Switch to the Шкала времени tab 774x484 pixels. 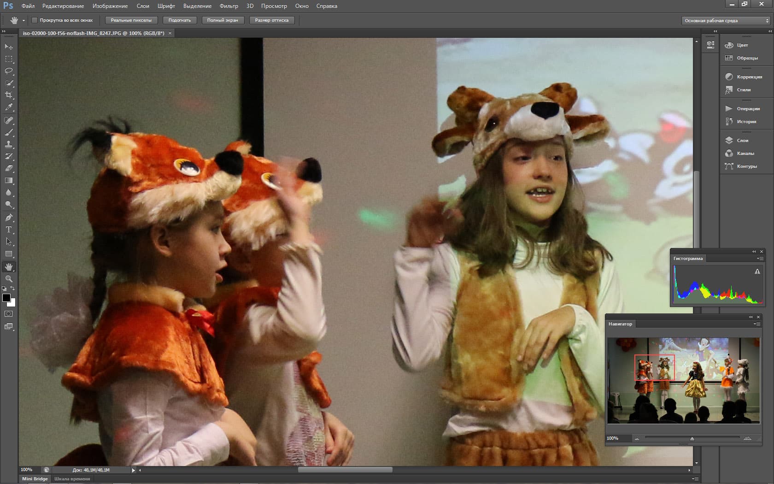coord(72,479)
